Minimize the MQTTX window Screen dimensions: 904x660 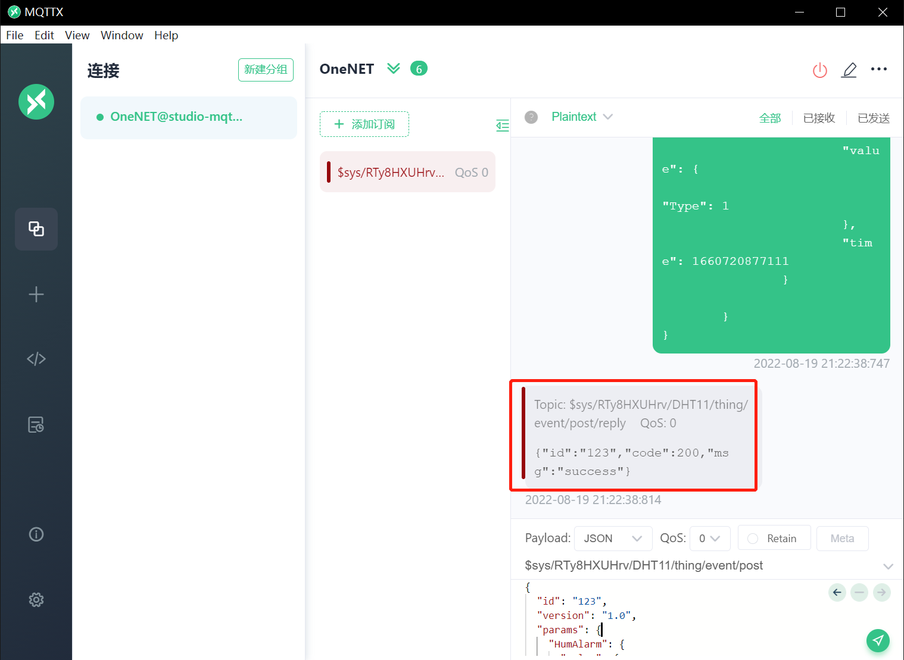800,12
